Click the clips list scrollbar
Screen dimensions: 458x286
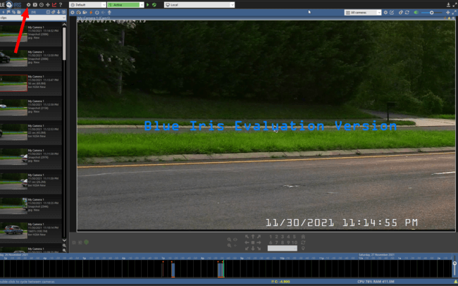[64, 44]
